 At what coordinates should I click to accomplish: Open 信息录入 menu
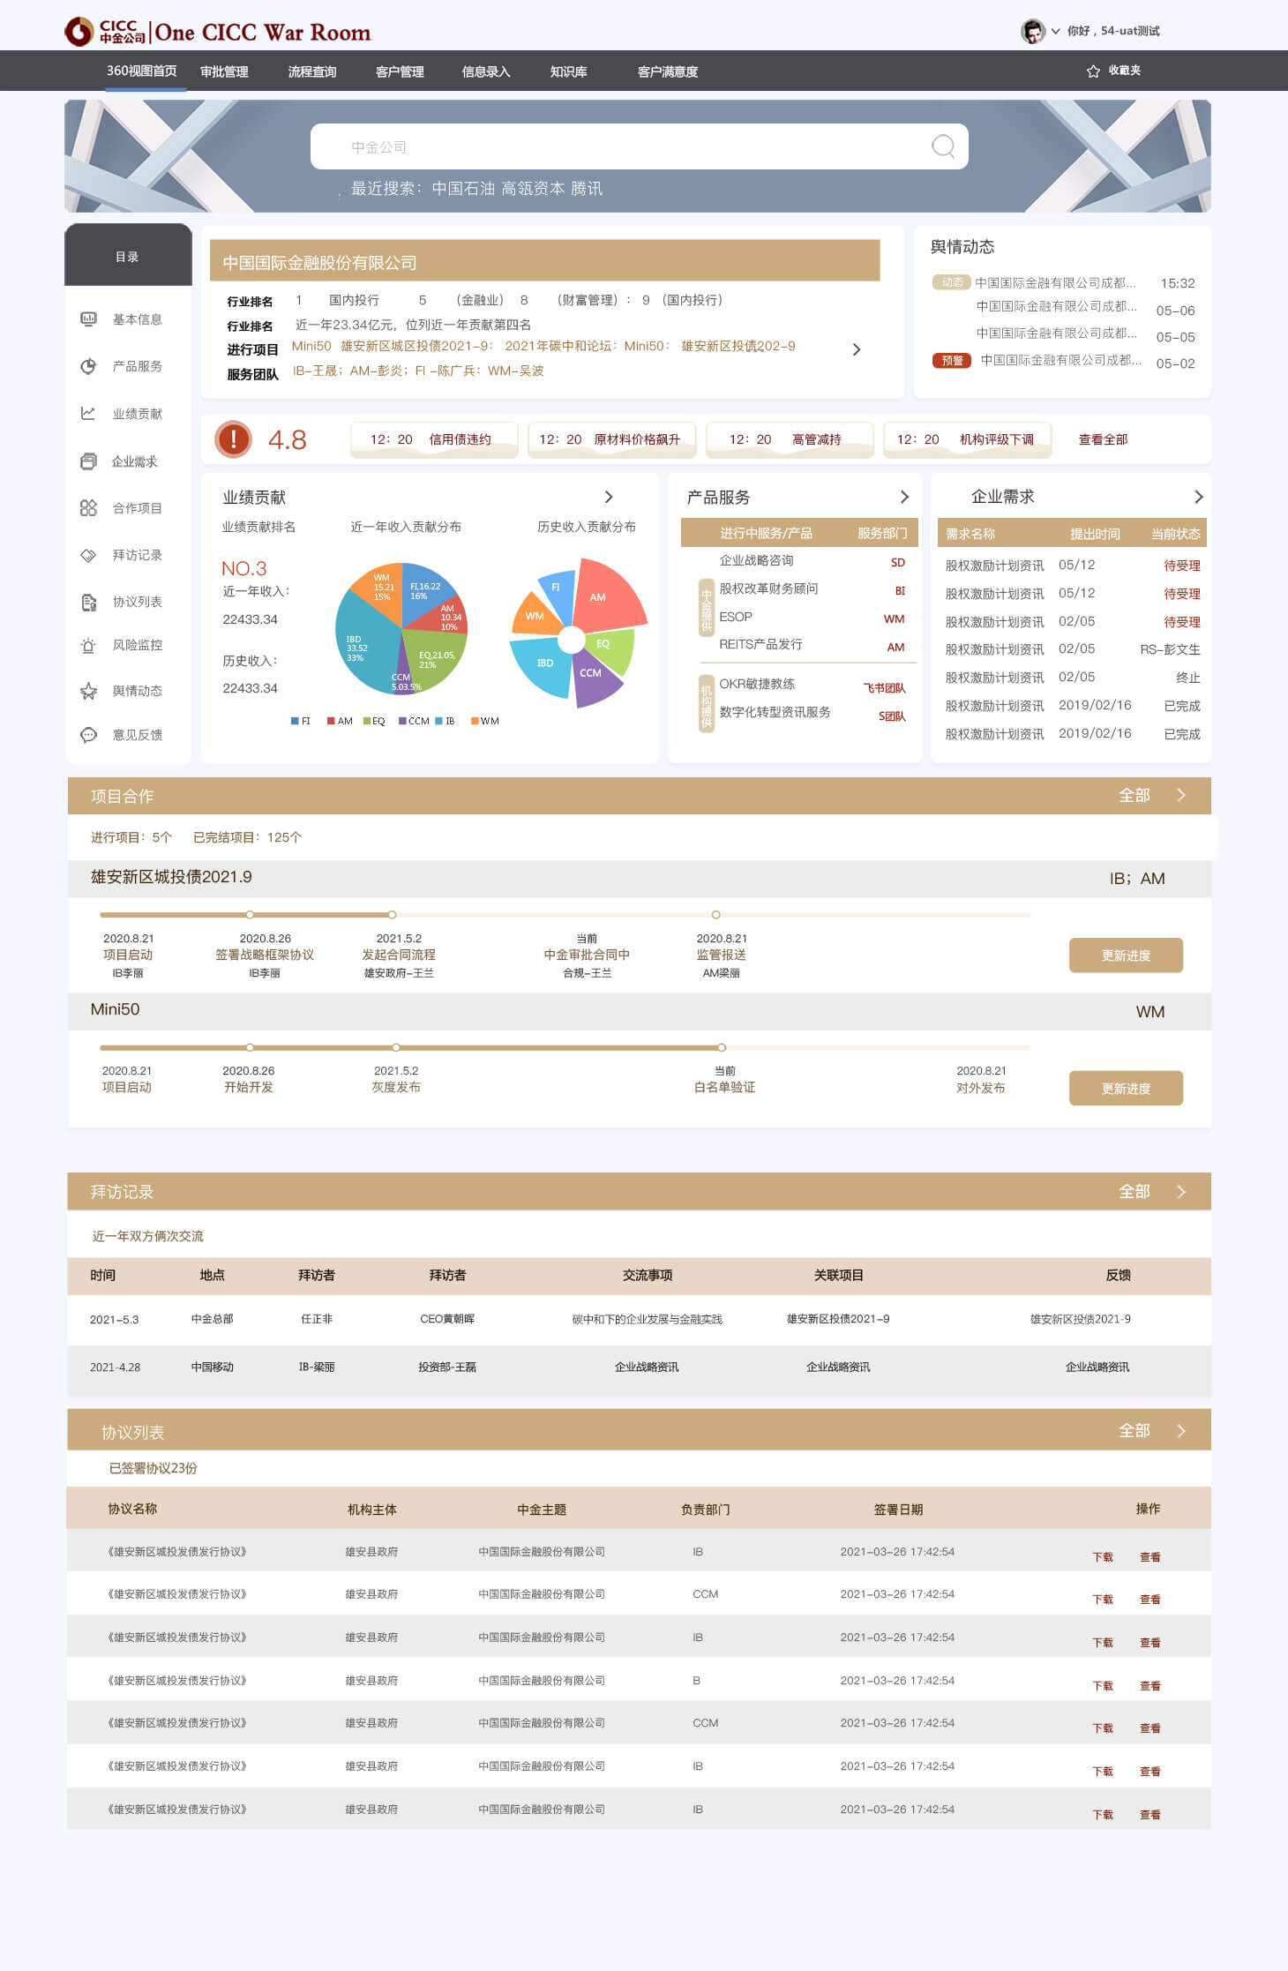tap(486, 71)
